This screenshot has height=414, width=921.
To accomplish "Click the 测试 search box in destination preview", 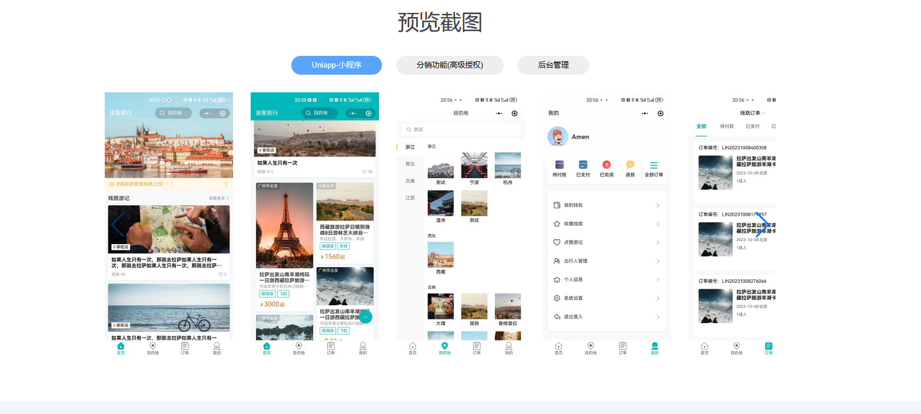I will point(461,129).
